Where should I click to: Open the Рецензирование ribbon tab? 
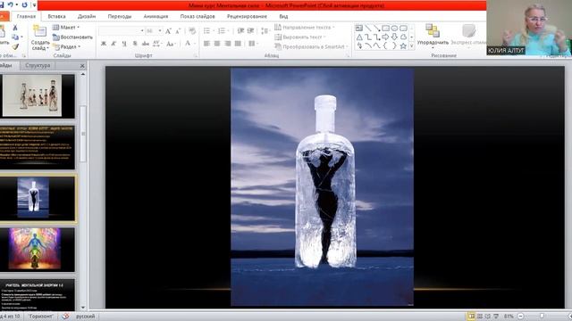[x=247, y=16]
